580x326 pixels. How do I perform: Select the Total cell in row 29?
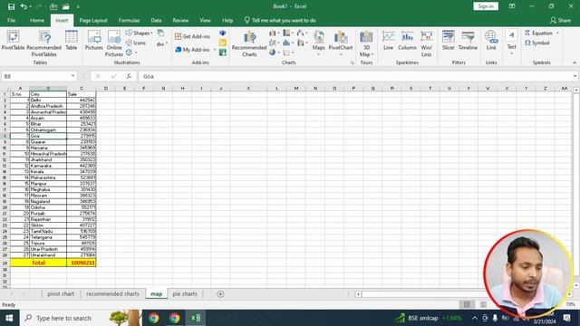pos(38,263)
